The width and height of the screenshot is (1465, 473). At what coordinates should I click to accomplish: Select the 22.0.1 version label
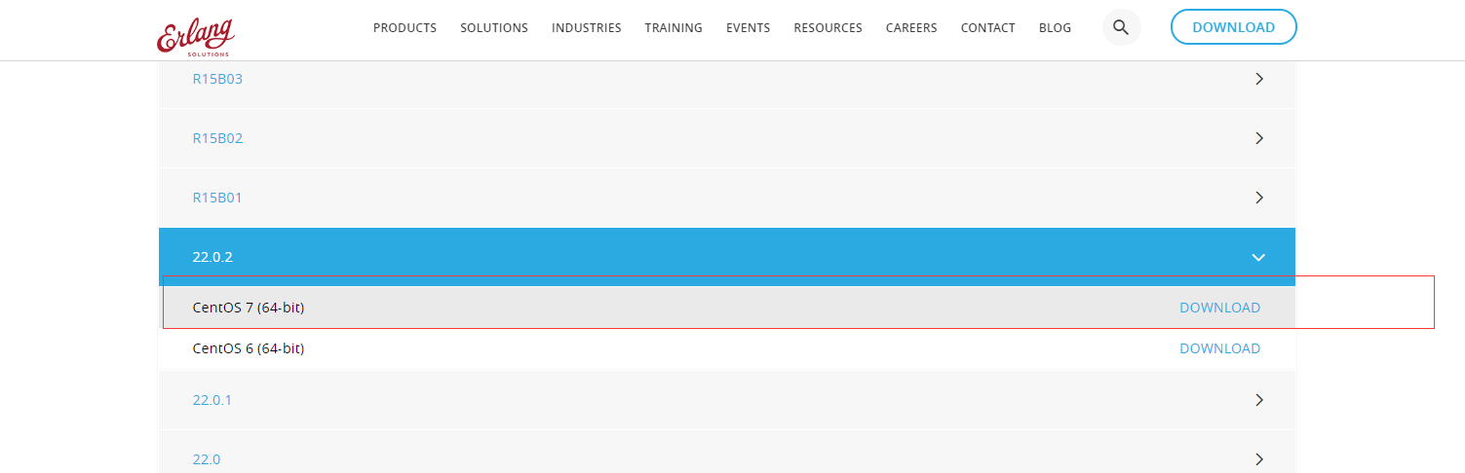tap(212, 400)
